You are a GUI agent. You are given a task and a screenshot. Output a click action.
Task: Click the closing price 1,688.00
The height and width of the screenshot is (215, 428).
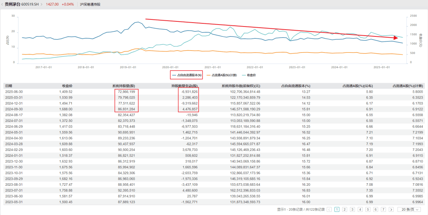[x=66, y=109]
